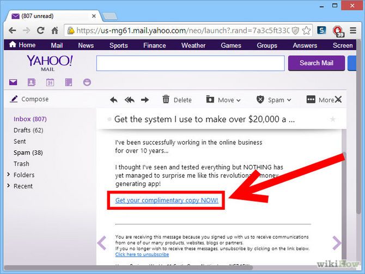
Task: Go to the next message arrow
Action: 337,243
